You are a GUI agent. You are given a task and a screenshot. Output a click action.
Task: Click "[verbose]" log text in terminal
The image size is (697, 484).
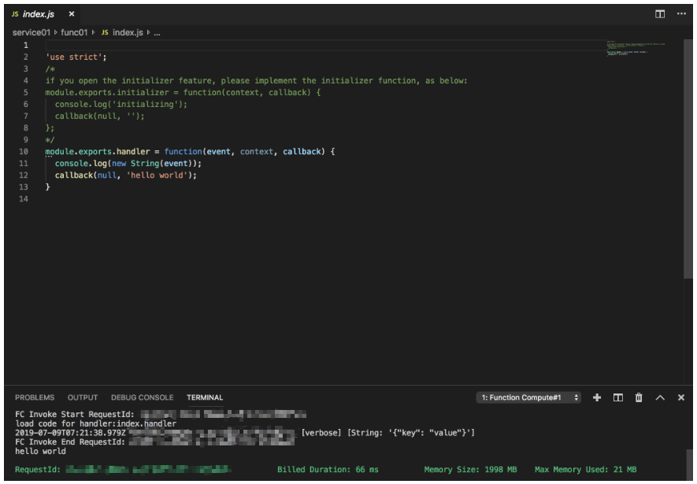(321, 433)
